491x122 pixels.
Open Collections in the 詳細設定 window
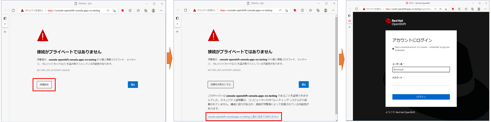pos(146,11)
